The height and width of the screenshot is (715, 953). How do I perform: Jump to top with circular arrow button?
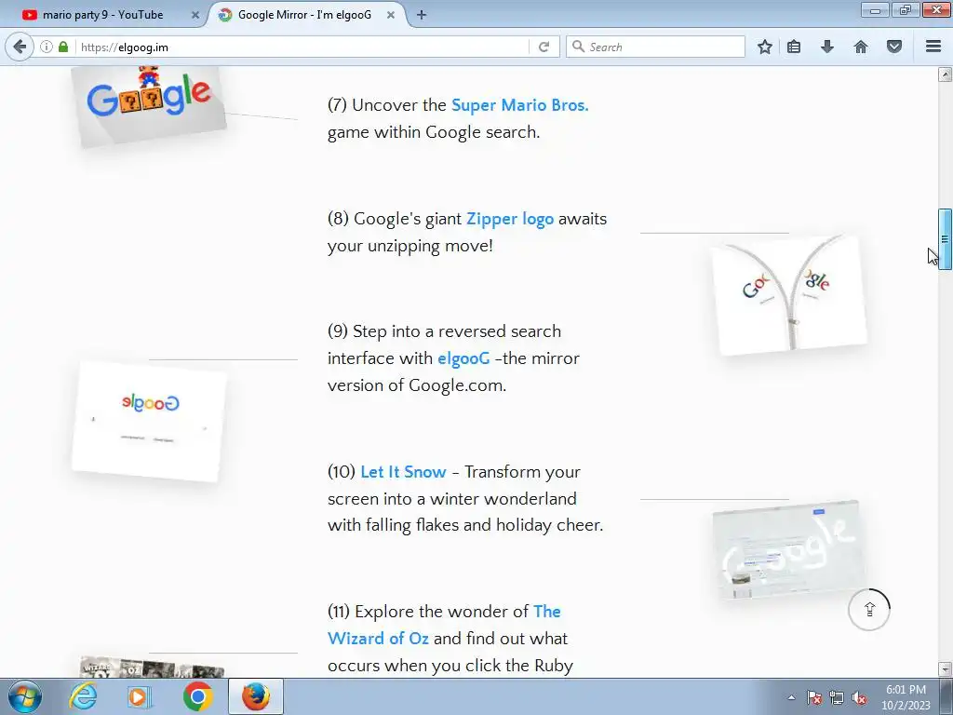[869, 609]
